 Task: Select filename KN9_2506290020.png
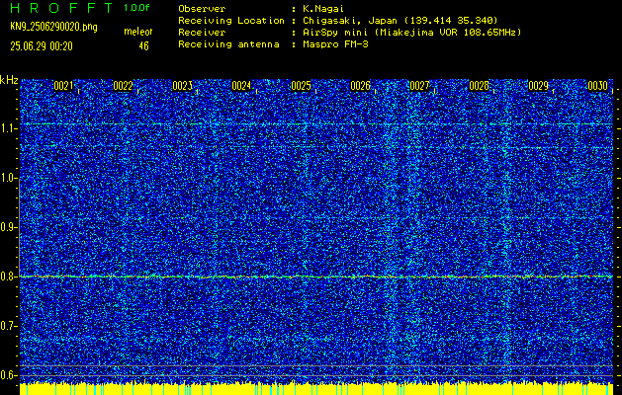pyautogui.click(x=53, y=27)
